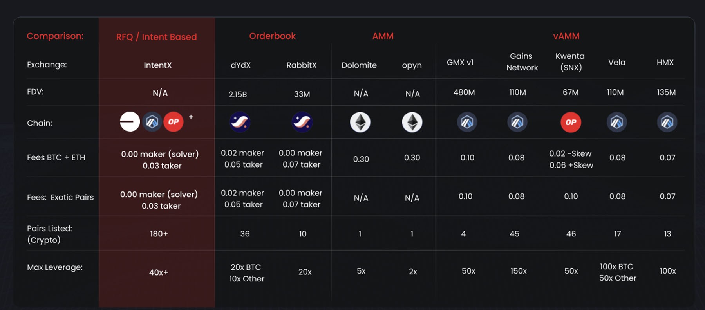
Task: Click the white circle chain icon under IntentX
Action: [x=130, y=122]
